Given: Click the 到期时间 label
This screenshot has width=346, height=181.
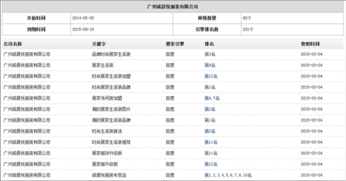Looking at the screenshot, I should pos(36,29).
